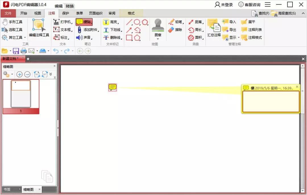This screenshot has height=195, width=307.
Task: Open thumbnail options gear dropdown
Action: click(x=8, y=74)
